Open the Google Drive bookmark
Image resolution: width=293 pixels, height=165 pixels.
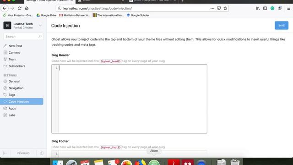point(47,15)
